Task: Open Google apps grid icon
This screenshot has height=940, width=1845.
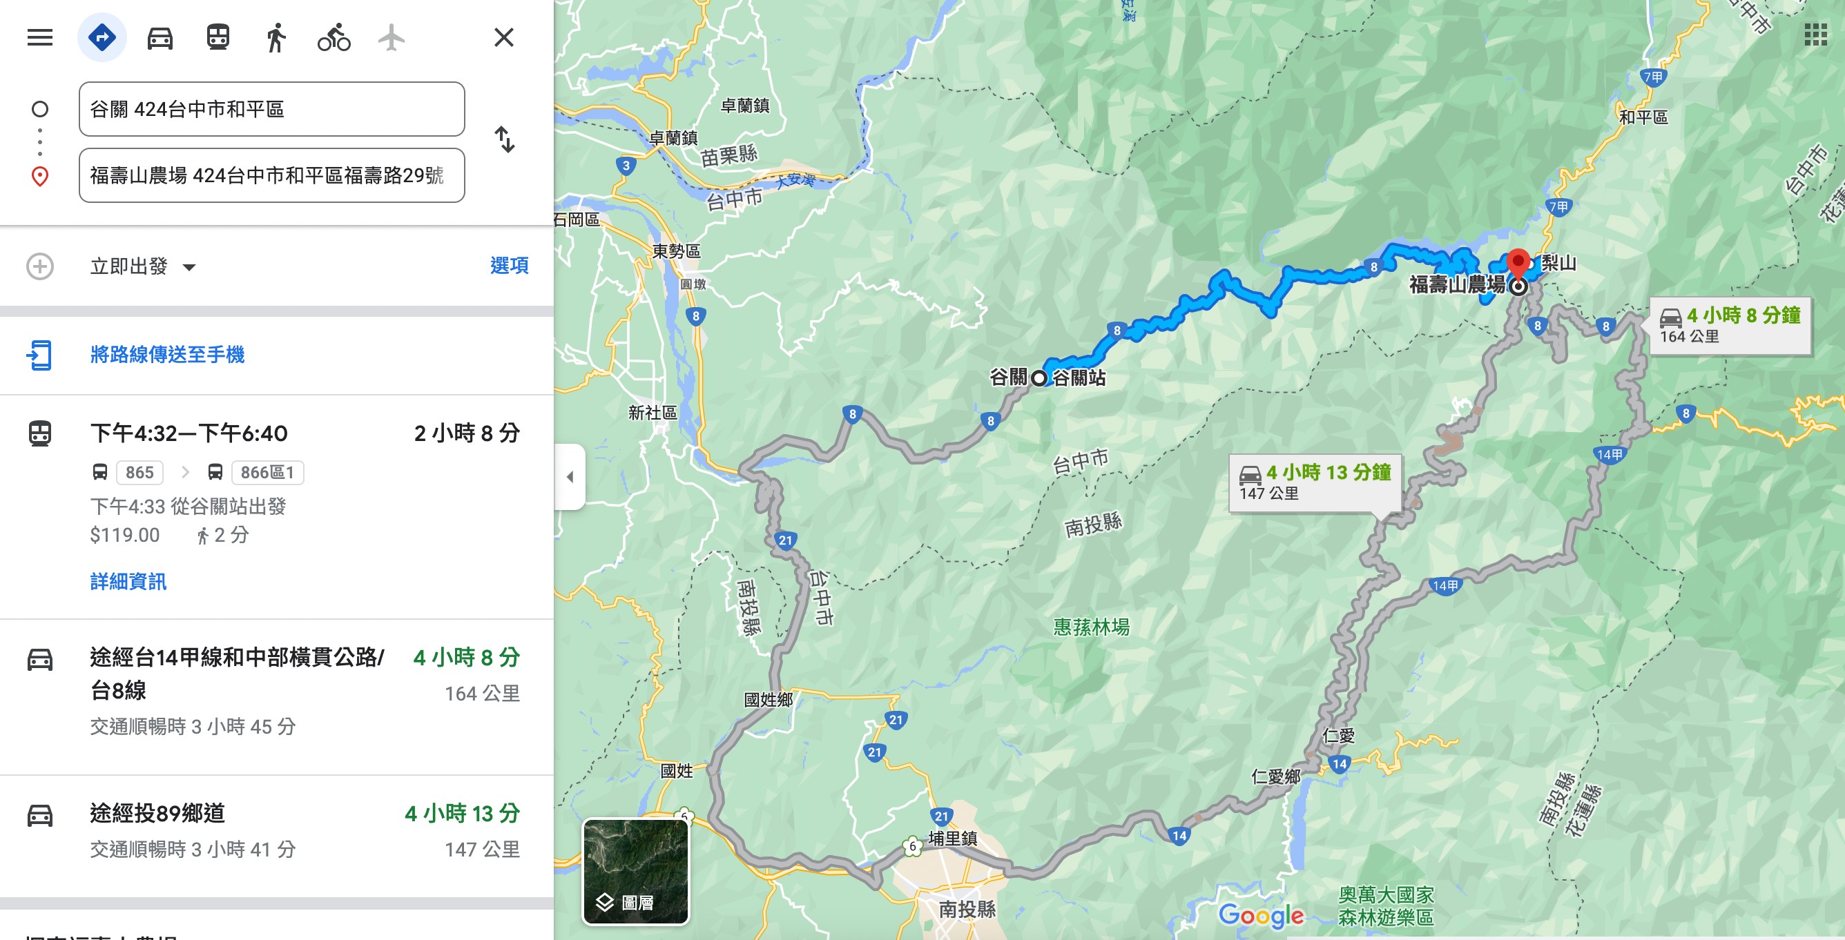Action: click(x=1815, y=35)
